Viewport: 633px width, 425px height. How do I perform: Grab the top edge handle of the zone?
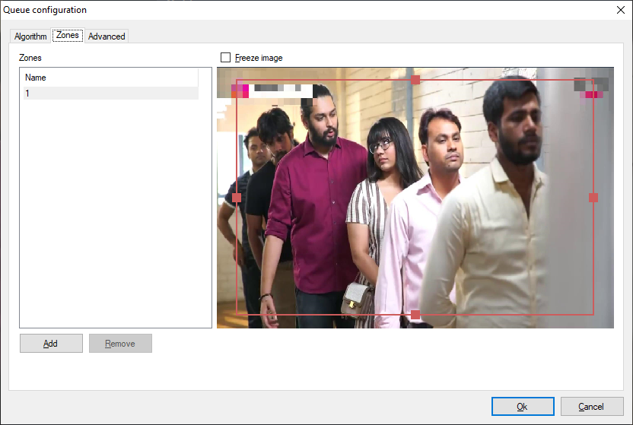tap(415, 80)
